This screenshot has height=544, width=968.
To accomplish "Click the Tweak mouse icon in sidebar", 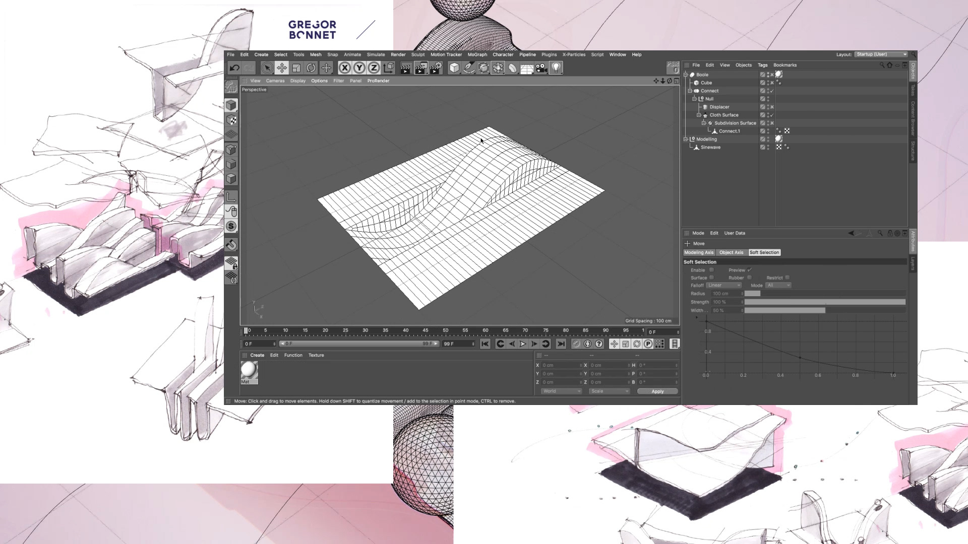I will (231, 211).
